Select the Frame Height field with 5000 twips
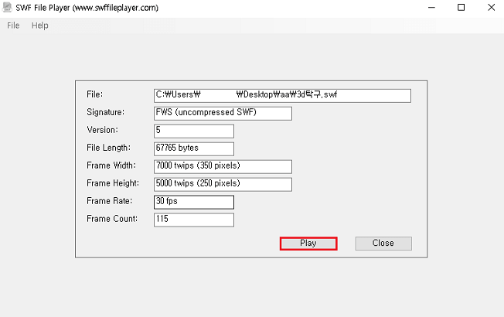Image resolution: width=504 pixels, height=317 pixels. [223, 184]
